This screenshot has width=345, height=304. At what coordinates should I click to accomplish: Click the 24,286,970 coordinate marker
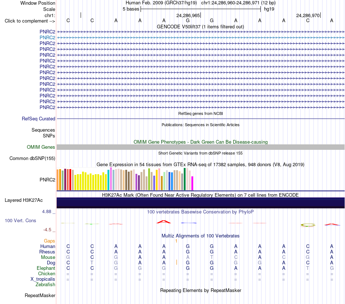(308, 15)
